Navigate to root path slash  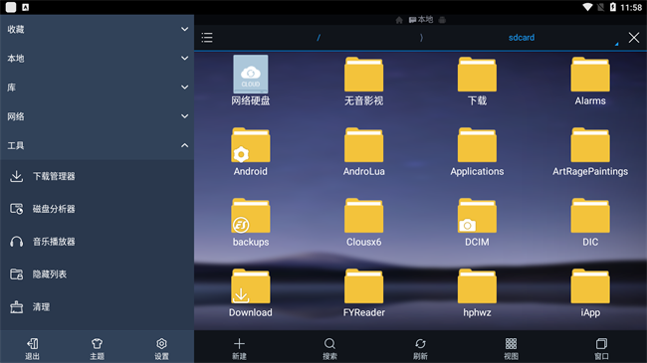(x=319, y=38)
